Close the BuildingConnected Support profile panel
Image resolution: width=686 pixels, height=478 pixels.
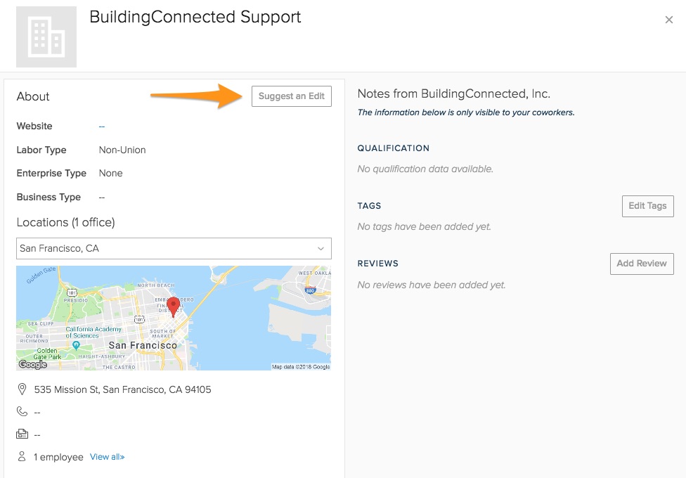tap(669, 20)
